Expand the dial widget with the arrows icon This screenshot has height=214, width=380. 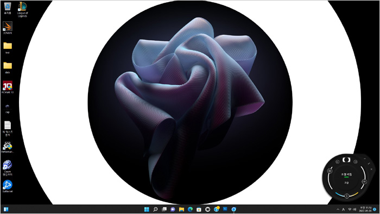point(369,163)
